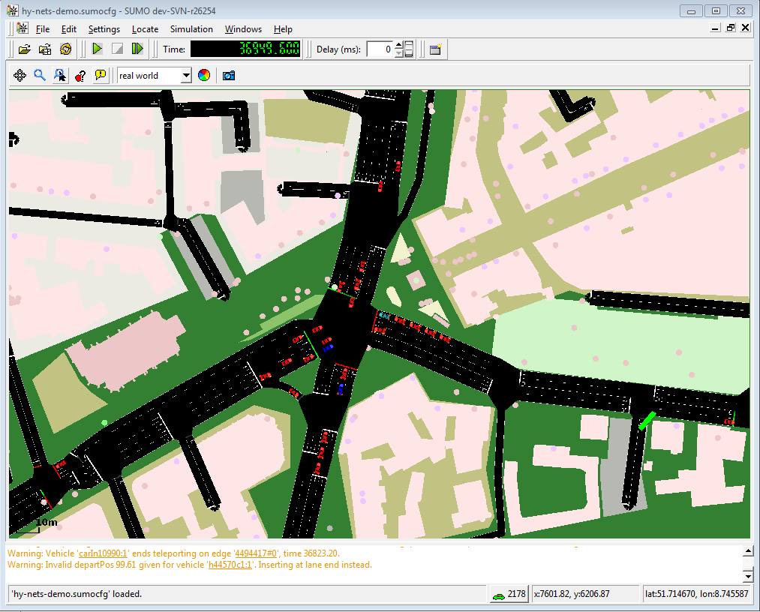Open the Simulation menu

[x=191, y=29]
